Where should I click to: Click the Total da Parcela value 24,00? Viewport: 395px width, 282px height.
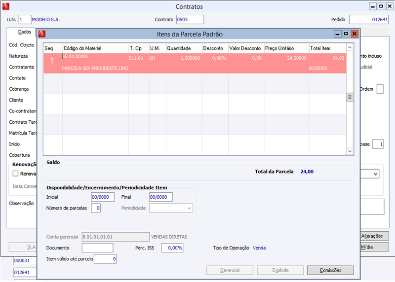[307, 172]
